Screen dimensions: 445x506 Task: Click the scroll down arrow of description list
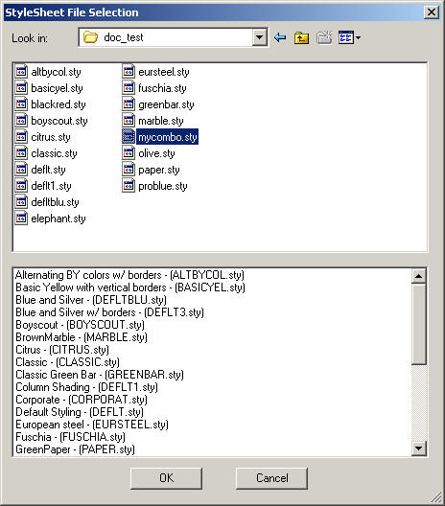pyautogui.click(x=419, y=448)
